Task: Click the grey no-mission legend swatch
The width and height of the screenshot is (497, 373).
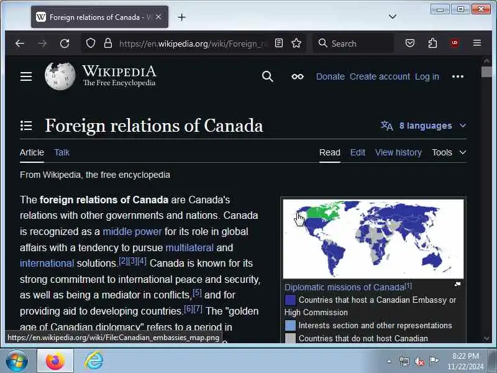Action: pos(290,338)
